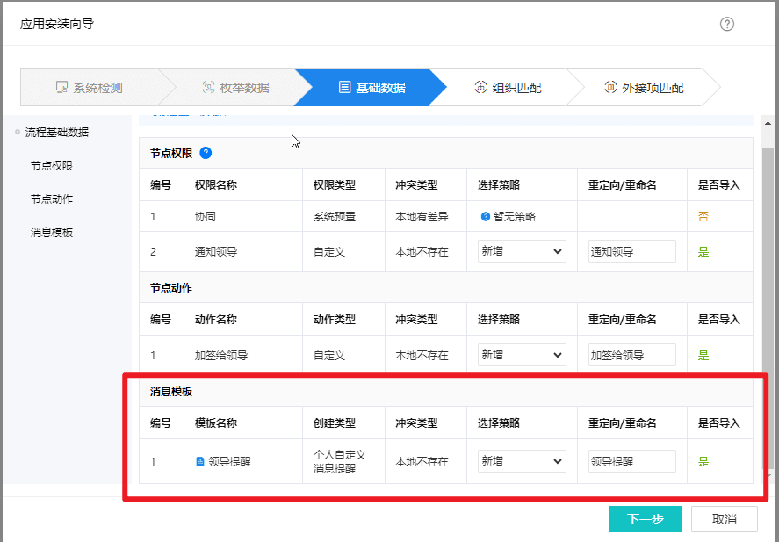Go to the 组织匹配 wizard step
779x542 pixels.
[x=508, y=88]
